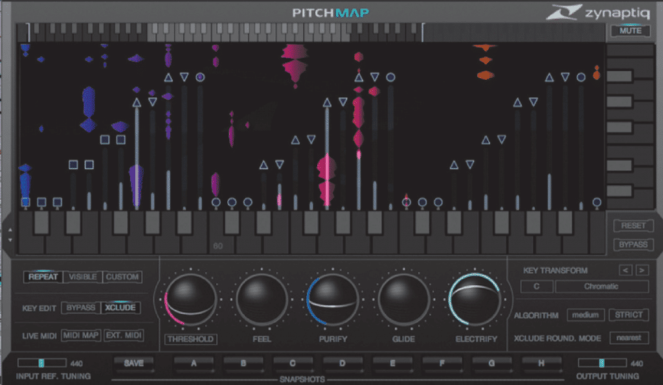
Task: Recall snapshot E
Action: (392, 364)
